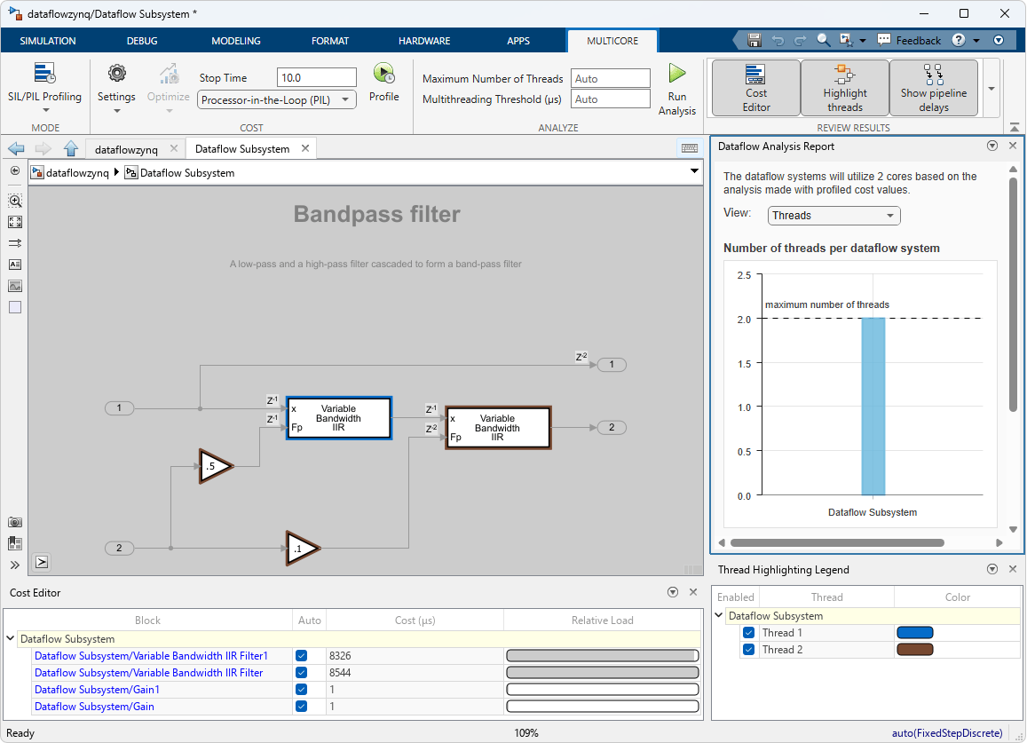Switch to the FORMAT tab

[x=330, y=41]
